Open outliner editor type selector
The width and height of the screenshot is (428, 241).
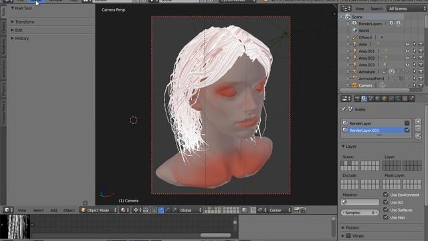[346, 9]
